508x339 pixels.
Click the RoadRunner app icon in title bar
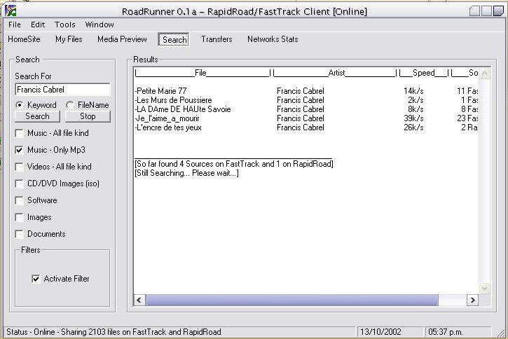click(x=9, y=11)
